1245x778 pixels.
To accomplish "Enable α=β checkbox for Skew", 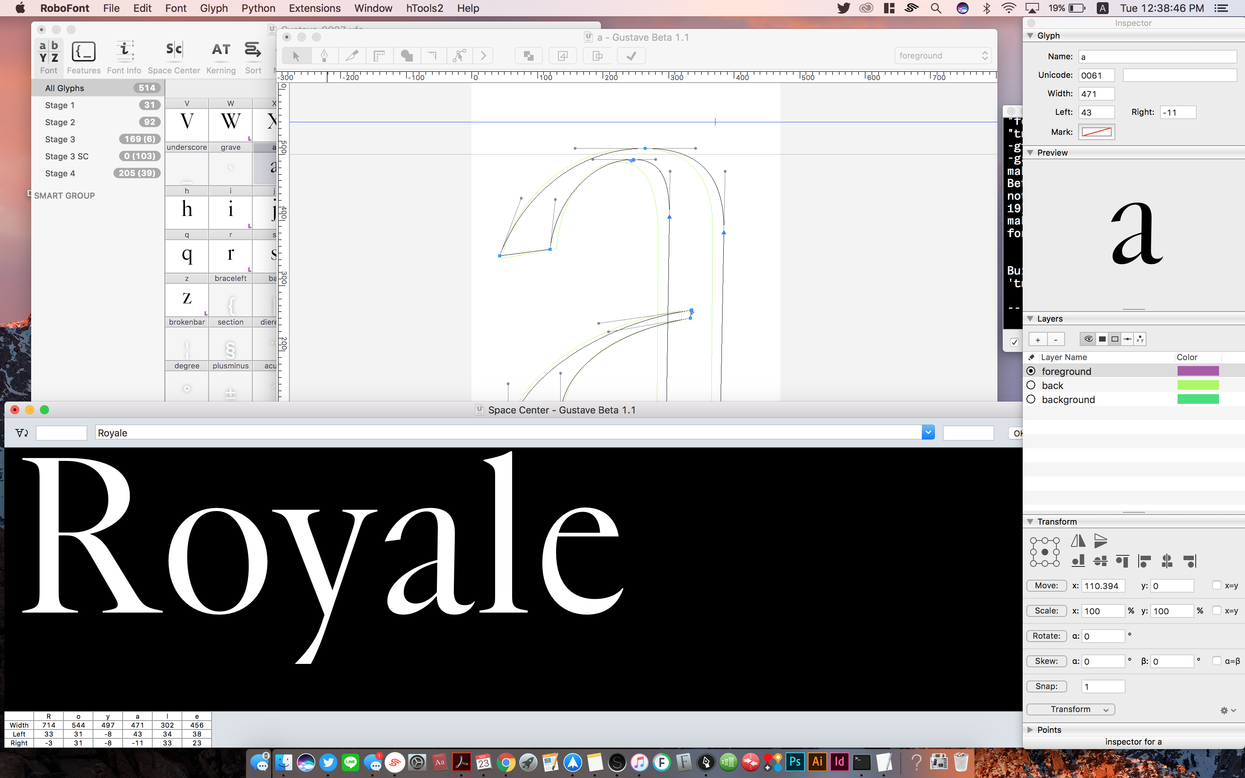I will click(1217, 661).
